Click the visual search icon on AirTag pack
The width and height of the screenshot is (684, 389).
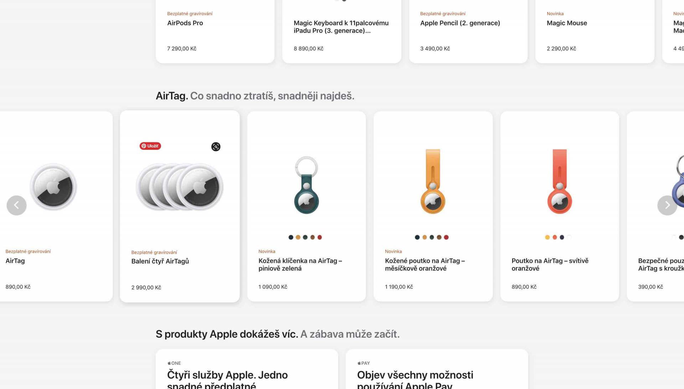216,147
